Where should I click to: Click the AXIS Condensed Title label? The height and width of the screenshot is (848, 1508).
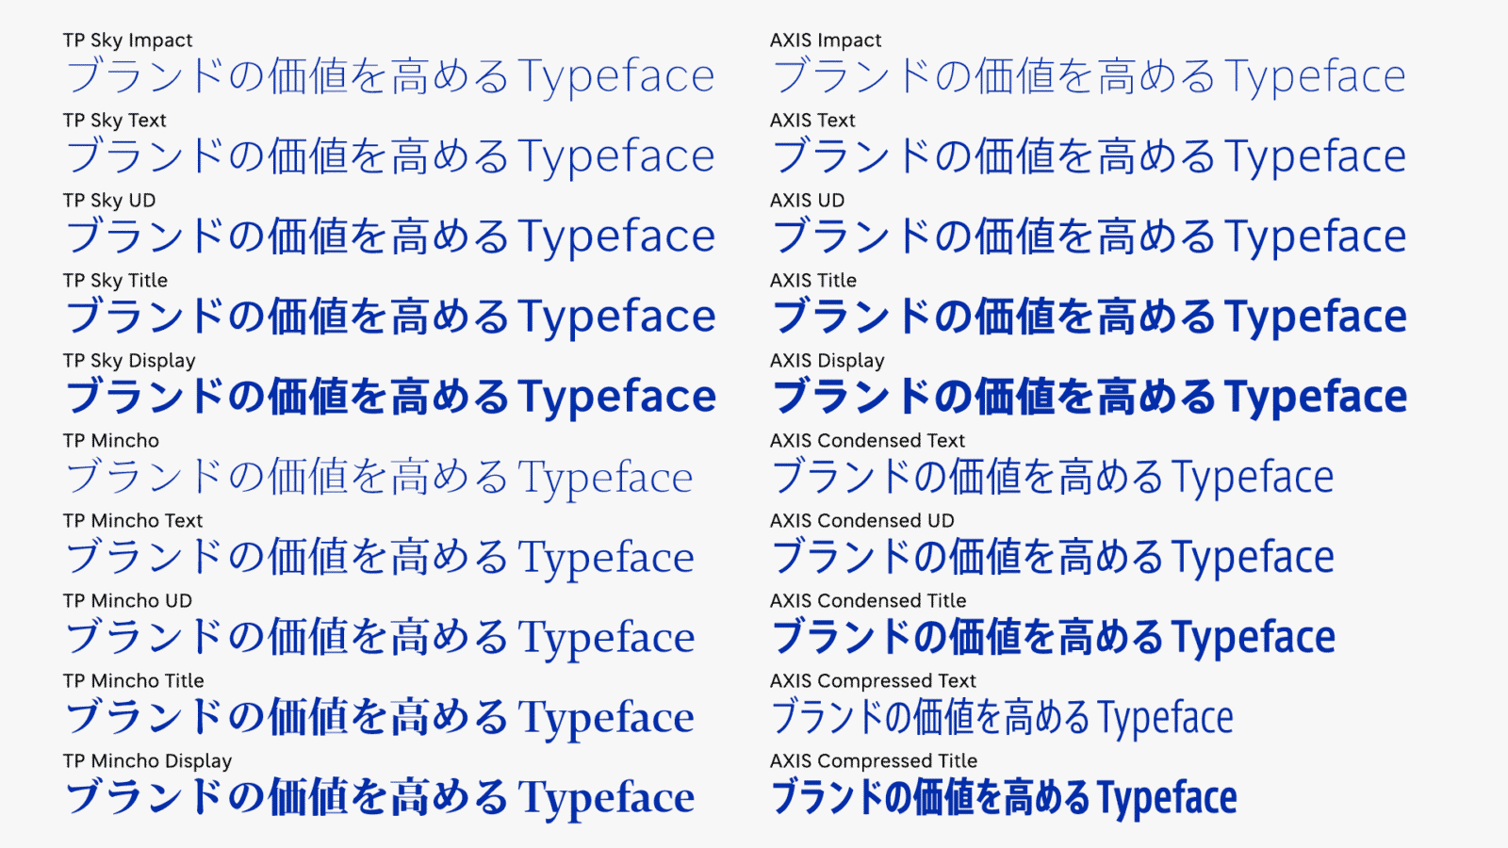pos(868,601)
